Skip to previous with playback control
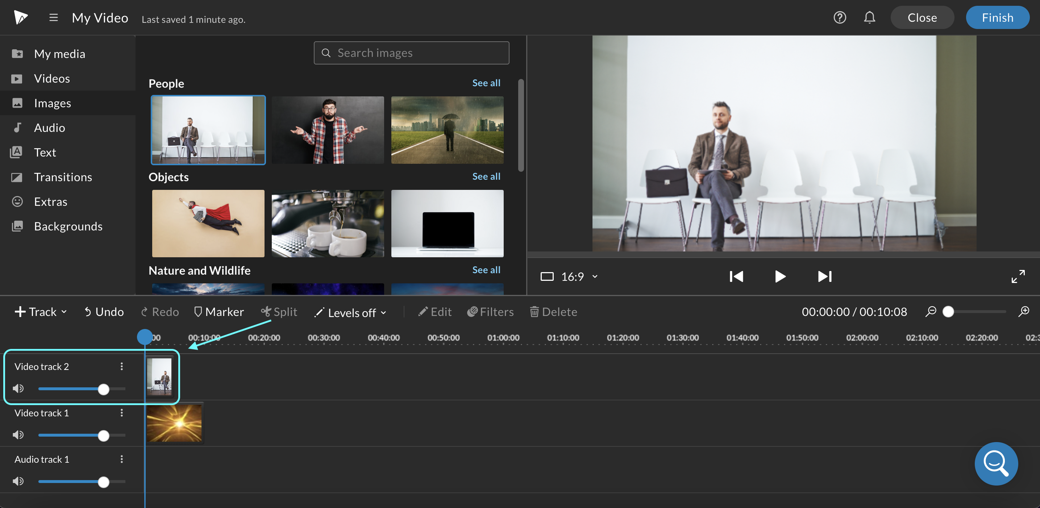Screen dimensions: 1040x508 click(736, 276)
